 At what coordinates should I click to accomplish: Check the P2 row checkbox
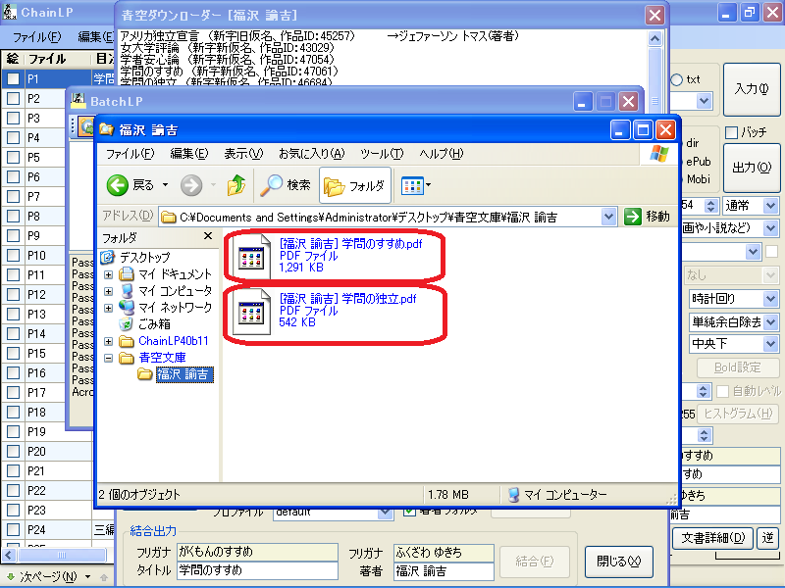(13, 99)
